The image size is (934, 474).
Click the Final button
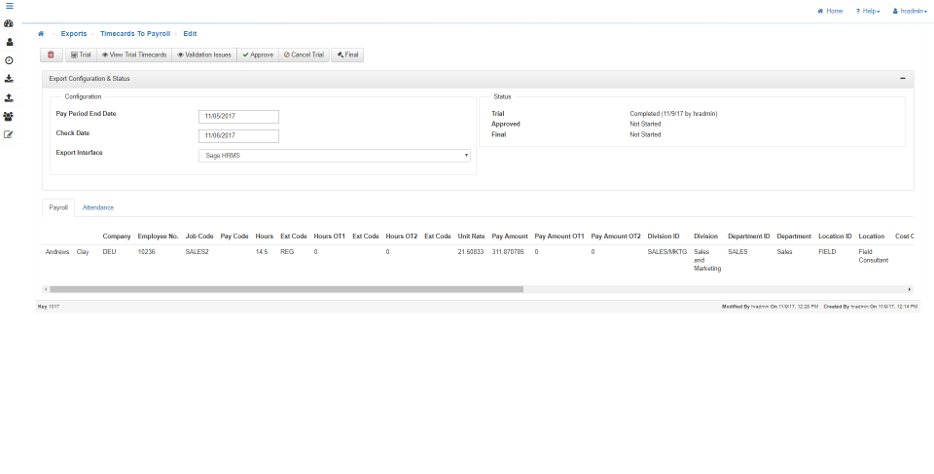coord(347,55)
